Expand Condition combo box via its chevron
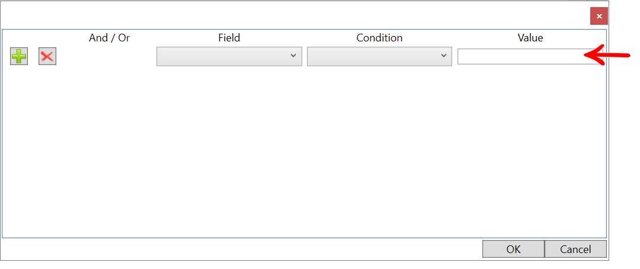This screenshot has height=269, width=640. click(x=444, y=56)
